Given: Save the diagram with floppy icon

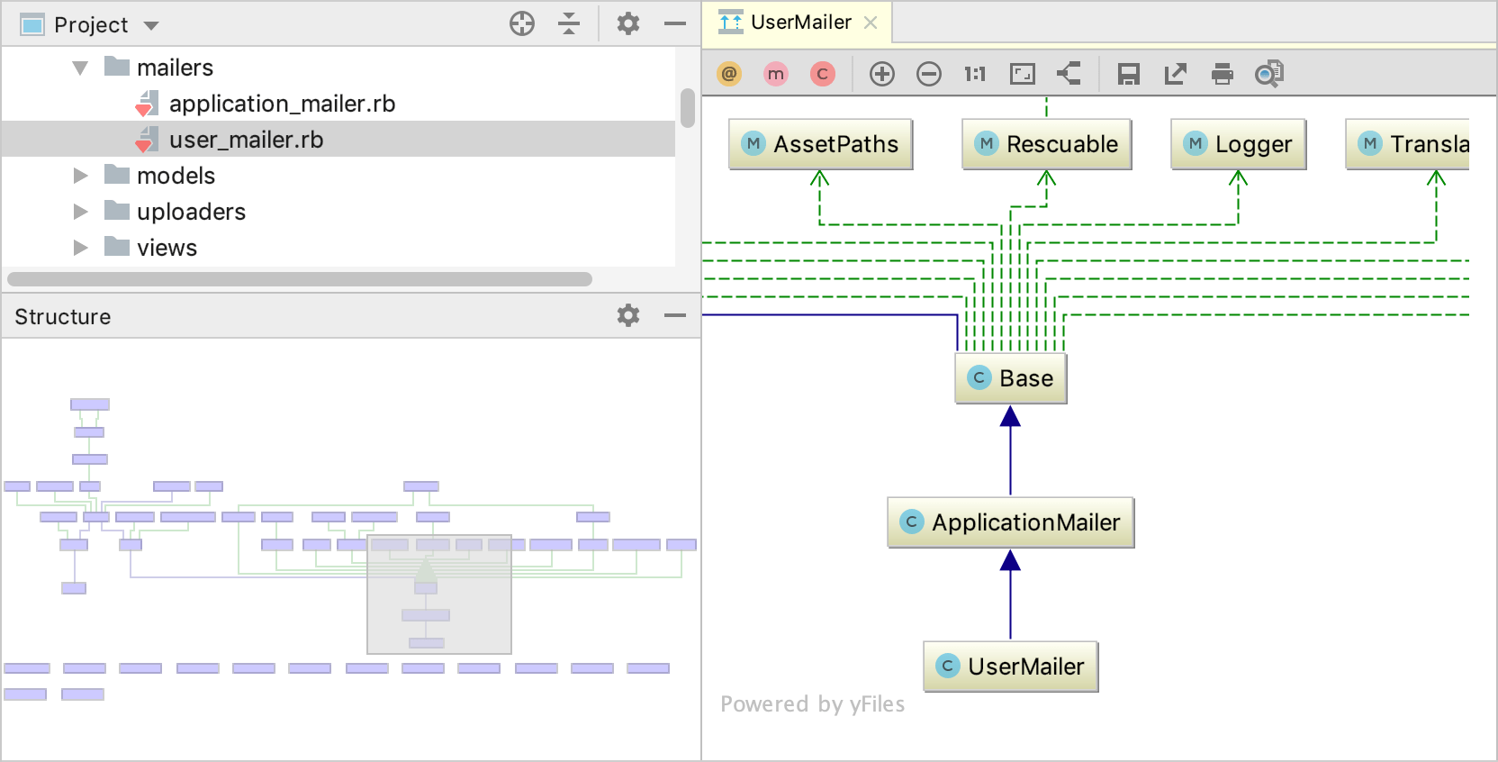Looking at the screenshot, I should (1129, 74).
